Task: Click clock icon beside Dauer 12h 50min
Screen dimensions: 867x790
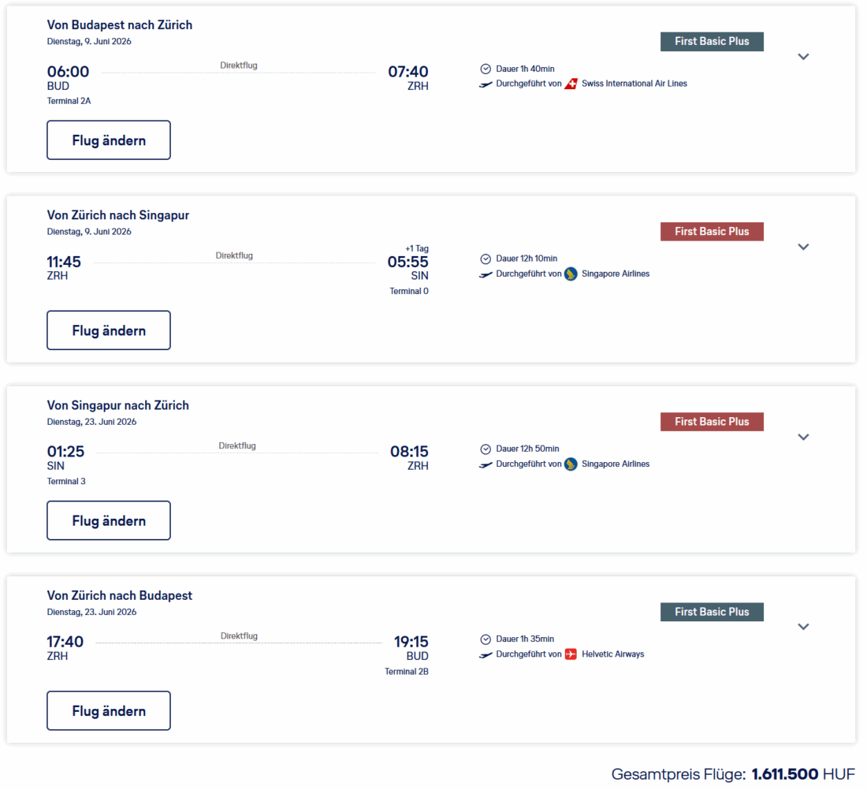Action: (486, 449)
